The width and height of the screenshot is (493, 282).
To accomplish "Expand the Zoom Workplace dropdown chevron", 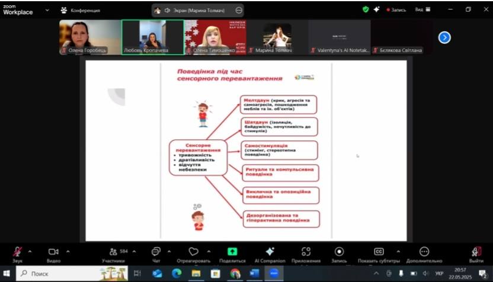I will point(47,10).
